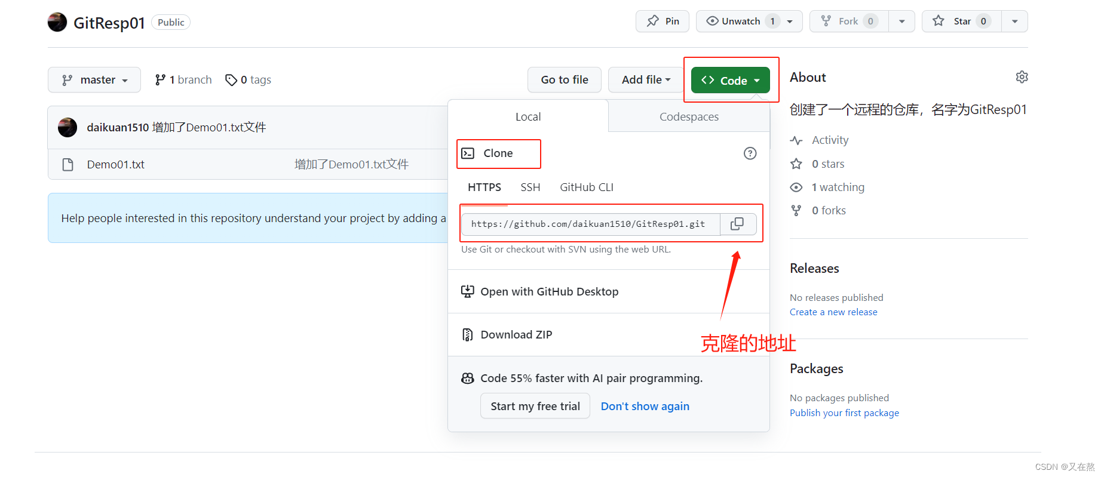Screen dimensions: 1104x477
Task: Click Publish your first package link
Action: 844,413
